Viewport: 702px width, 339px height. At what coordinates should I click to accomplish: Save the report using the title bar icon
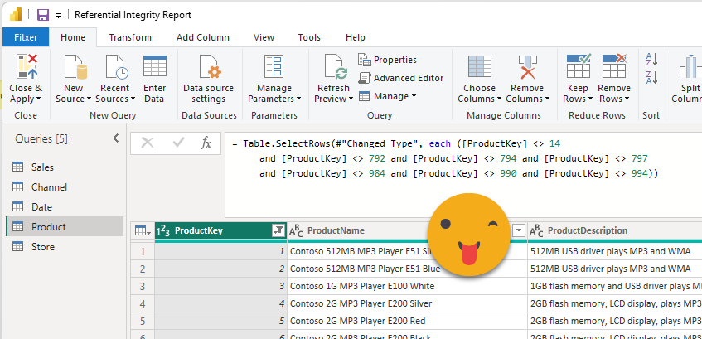pyautogui.click(x=41, y=15)
